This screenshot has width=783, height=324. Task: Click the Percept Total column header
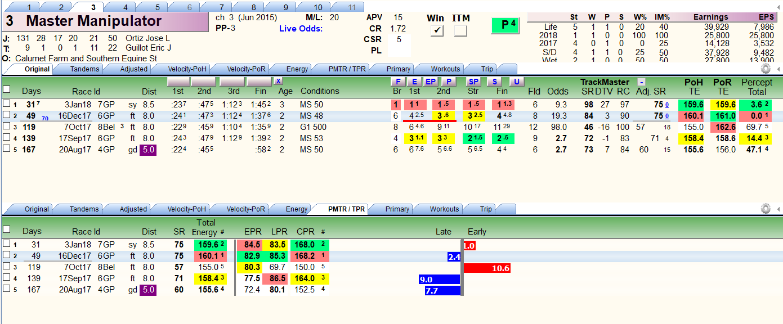757,87
